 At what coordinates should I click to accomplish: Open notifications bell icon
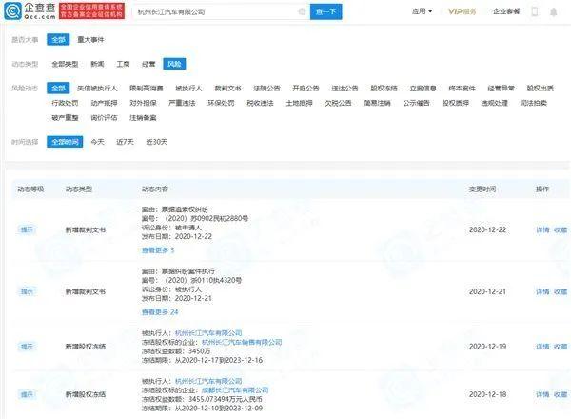pos(553,12)
